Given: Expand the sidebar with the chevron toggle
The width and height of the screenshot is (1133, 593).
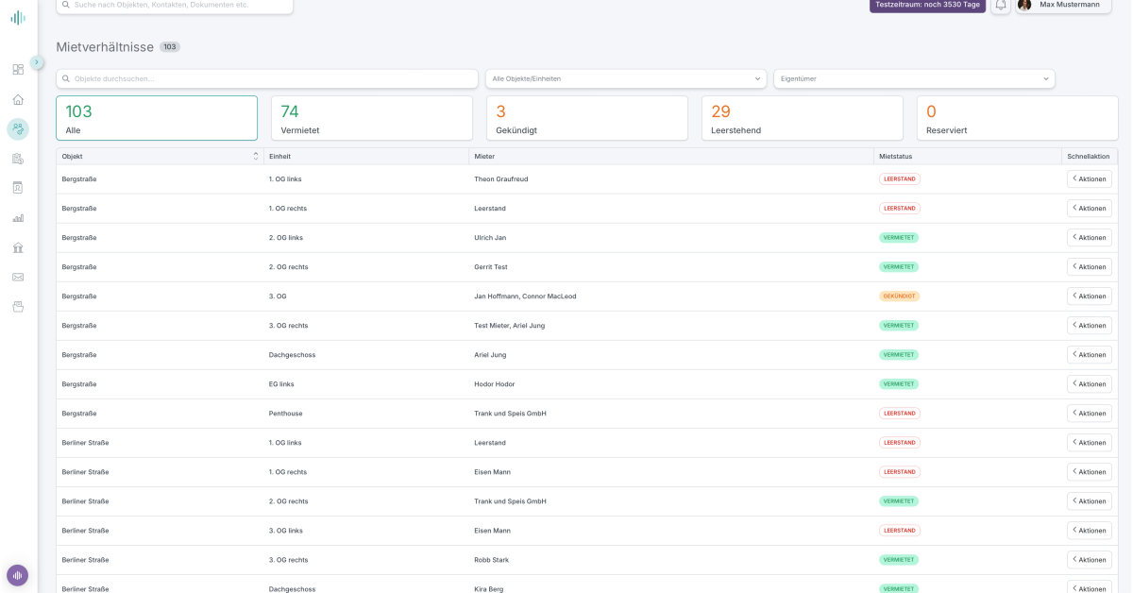Looking at the screenshot, I should (x=37, y=62).
